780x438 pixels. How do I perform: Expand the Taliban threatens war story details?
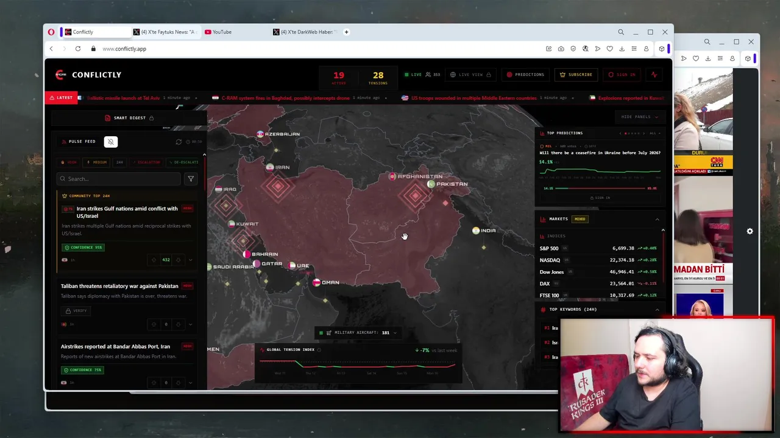pos(190,324)
